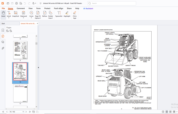Image resolution: width=178 pixels, height=114 pixels.
Task: Open the Attachments paperclip panel
Action: (x=3, y=48)
